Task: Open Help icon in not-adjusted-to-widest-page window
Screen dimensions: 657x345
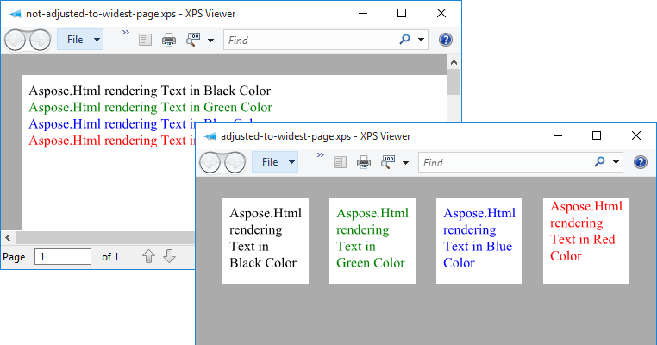Action: 446,40
